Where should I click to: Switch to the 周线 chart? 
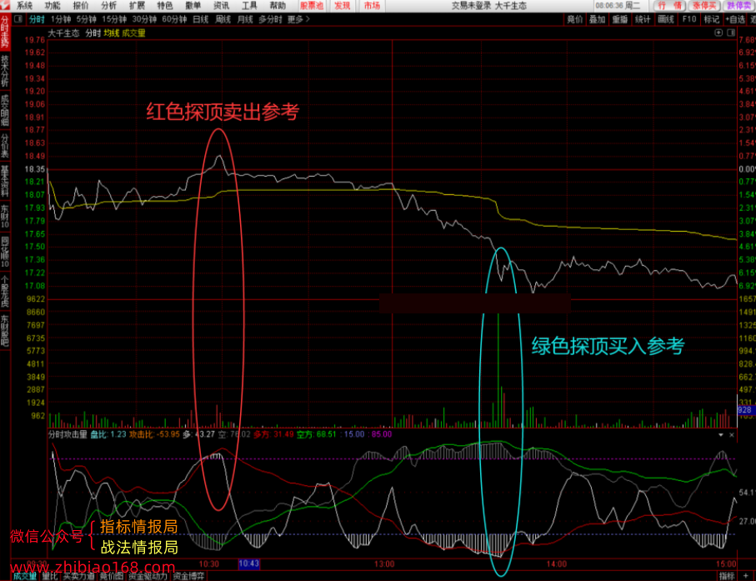point(223,19)
